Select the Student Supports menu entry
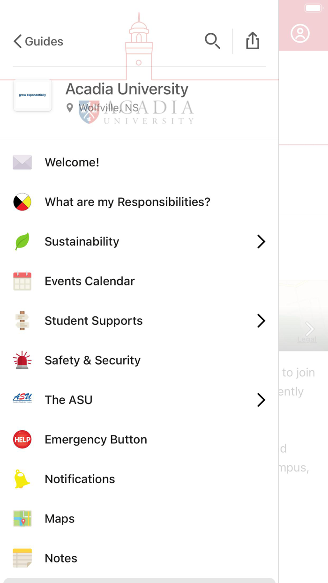Viewport: 328px width, 583px height. (94, 321)
